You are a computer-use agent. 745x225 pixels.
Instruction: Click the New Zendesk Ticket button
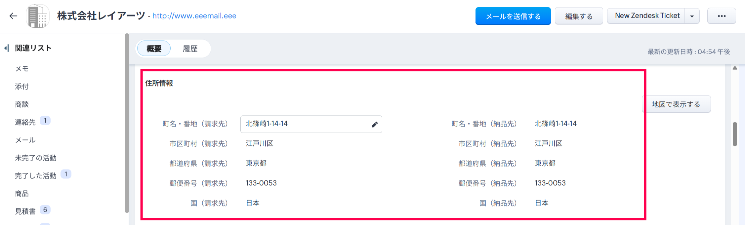(x=647, y=16)
